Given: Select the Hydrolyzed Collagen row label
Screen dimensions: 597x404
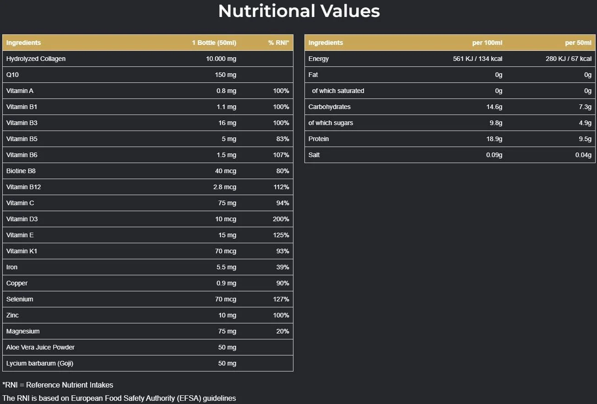Looking at the screenshot, I should 36,59.
